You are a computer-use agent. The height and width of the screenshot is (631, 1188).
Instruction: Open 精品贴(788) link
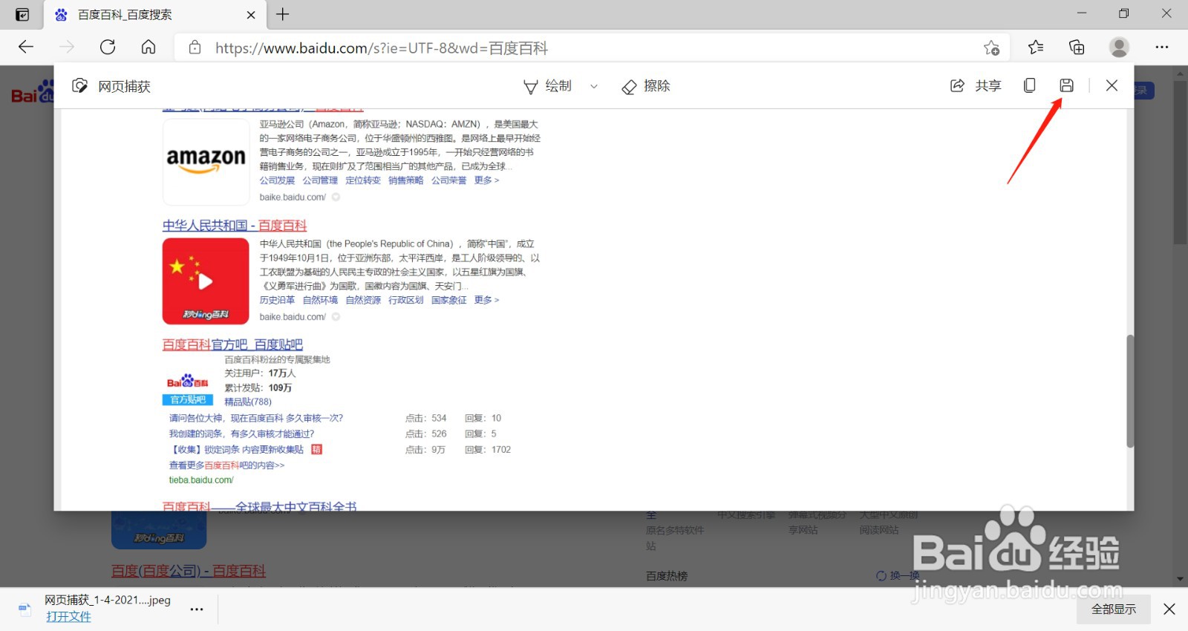click(x=248, y=402)
